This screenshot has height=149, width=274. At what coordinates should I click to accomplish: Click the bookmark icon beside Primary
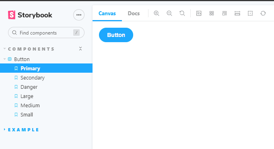pos(16,68)
